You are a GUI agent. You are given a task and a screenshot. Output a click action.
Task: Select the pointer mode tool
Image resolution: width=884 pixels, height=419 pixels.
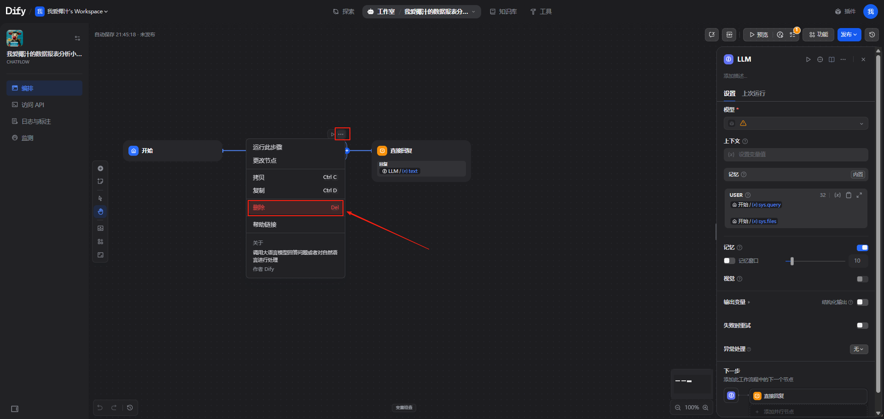coord(100,198)
